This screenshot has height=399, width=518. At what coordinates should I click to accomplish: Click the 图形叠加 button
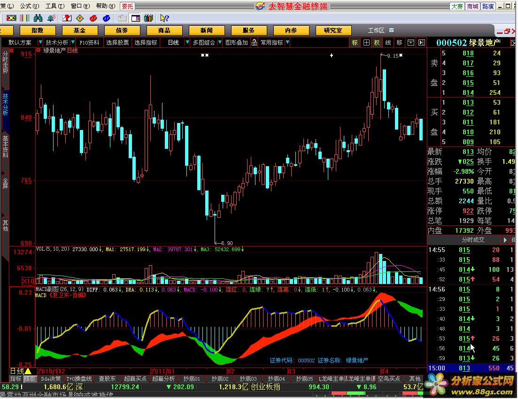237,42
